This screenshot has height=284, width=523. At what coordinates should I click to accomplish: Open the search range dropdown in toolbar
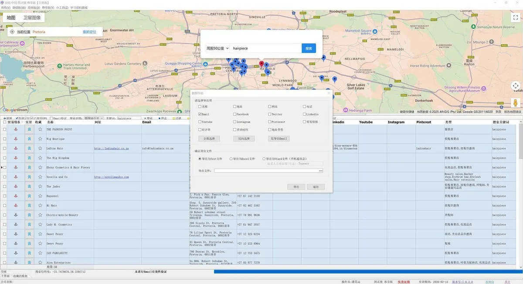(94, 118)
